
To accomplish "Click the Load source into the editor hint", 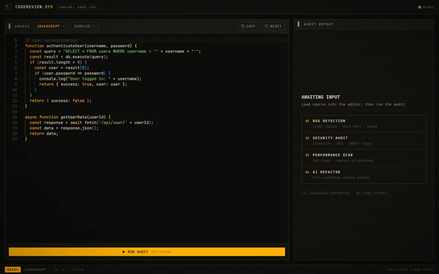I will (354, 104).
